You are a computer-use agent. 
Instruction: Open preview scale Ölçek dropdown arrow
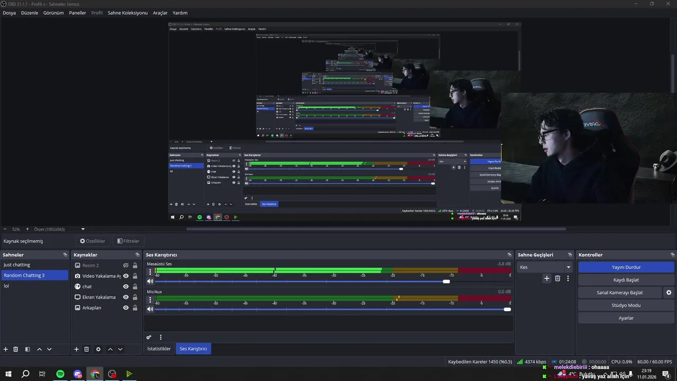(83, 229)
